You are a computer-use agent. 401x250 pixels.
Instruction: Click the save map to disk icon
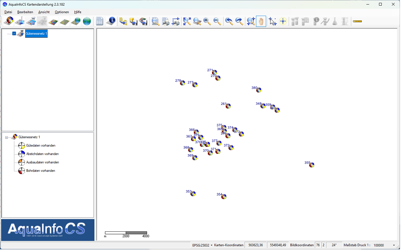click(143, 21)
